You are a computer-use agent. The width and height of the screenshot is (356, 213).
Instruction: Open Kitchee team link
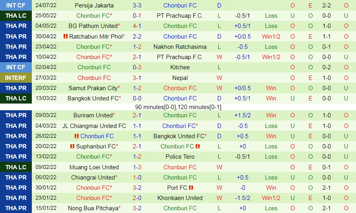(x=180, y=67)
